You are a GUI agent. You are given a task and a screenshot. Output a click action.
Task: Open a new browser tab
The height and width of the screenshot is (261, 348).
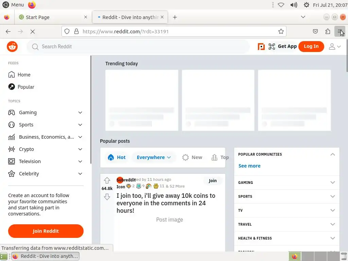pyautogui.click(x=175, y=17)
